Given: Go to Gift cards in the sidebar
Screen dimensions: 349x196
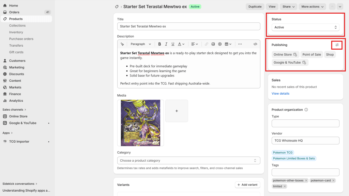Looking at the screenshot, I should click(x=16, y=52).
